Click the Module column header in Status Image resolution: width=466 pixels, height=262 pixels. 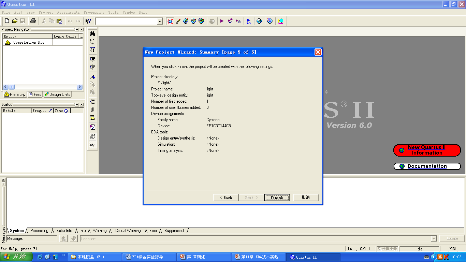click(x=16, y=111)
